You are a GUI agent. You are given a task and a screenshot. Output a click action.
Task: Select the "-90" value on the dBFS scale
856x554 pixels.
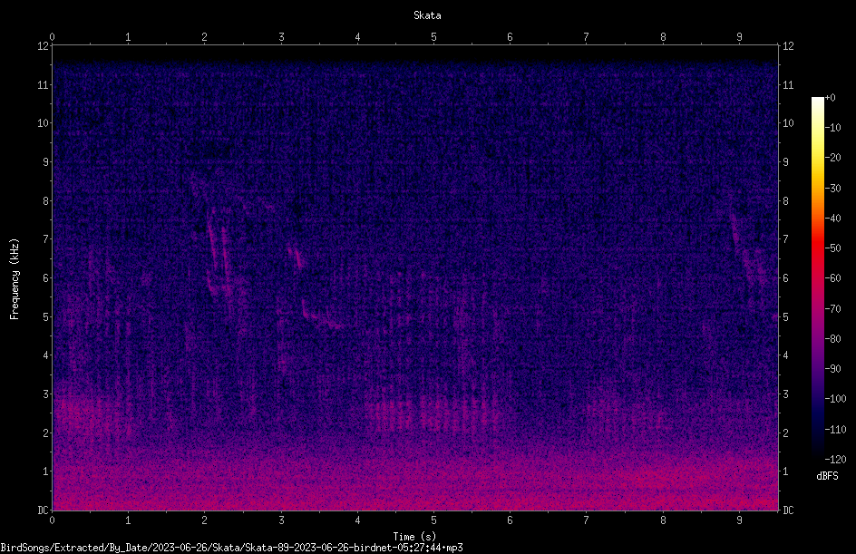832,369
